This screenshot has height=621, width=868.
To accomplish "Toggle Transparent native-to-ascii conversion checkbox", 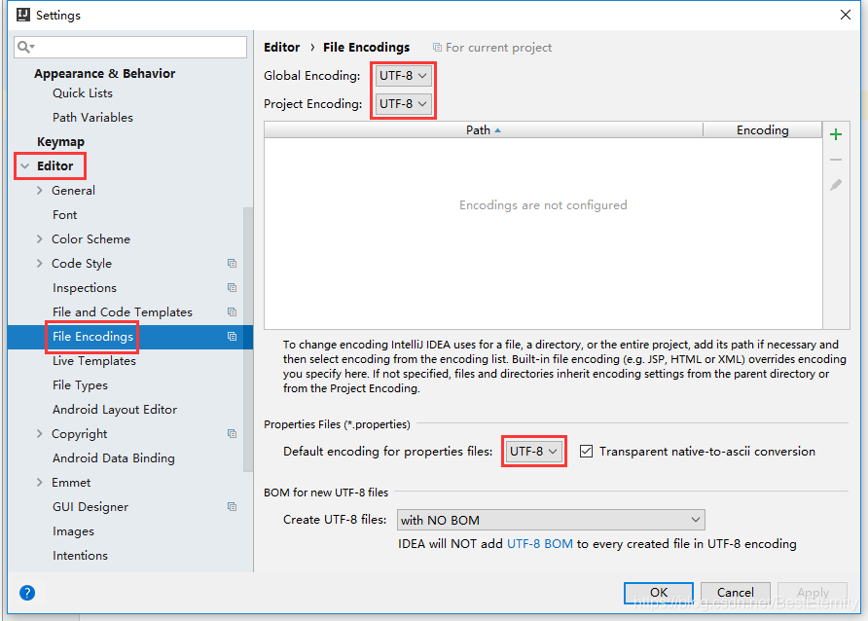I will pos(586,452).
